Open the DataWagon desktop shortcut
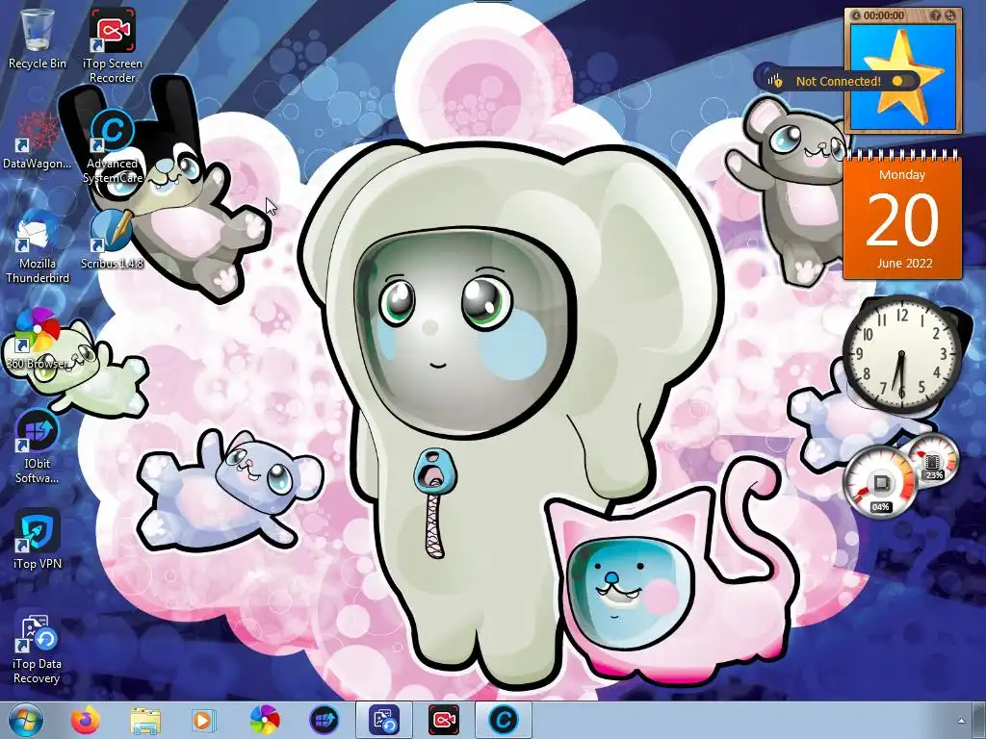 (38, 140)
